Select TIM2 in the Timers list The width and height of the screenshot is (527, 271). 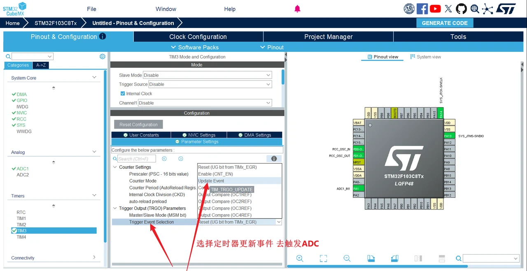[x=21, y=225]
